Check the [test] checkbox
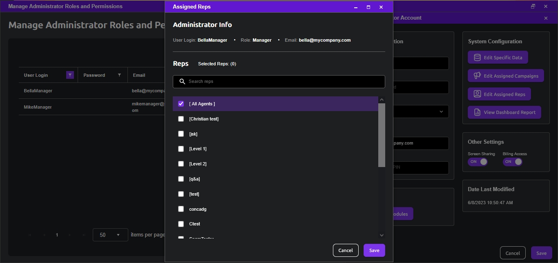Image resolution: width=558 pixels, height=263 pixels. 181,194
